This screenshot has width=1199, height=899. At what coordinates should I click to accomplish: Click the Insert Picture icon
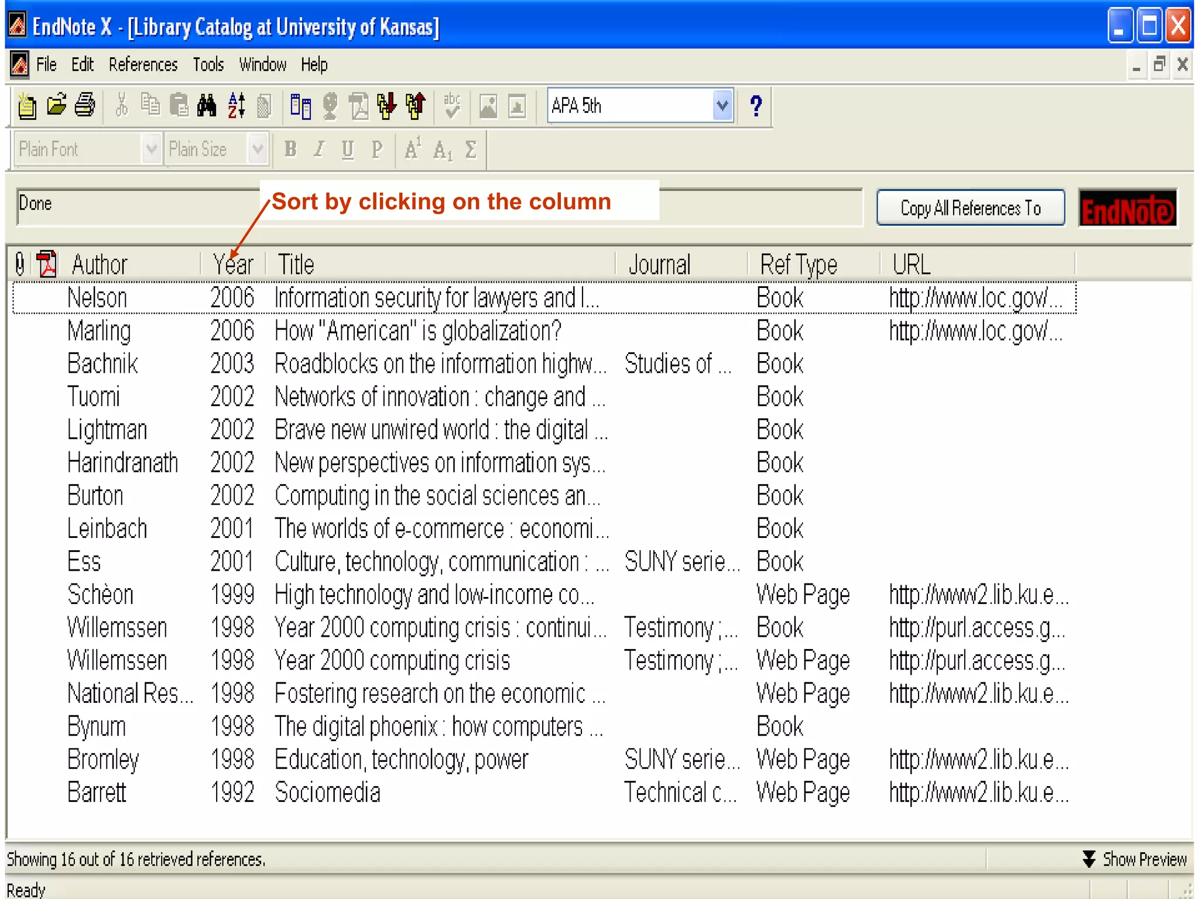click(x=488, y=107)
